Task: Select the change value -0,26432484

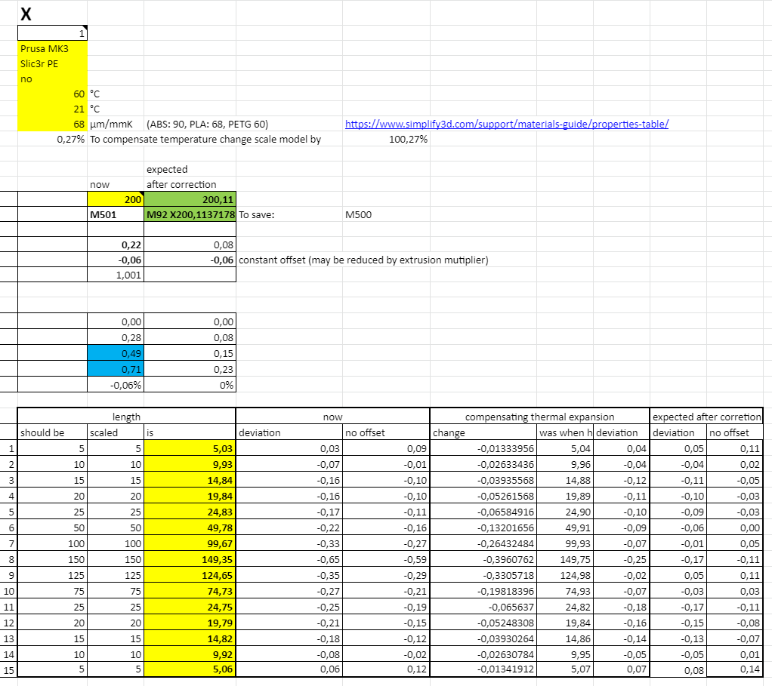Action: (483, 543)
